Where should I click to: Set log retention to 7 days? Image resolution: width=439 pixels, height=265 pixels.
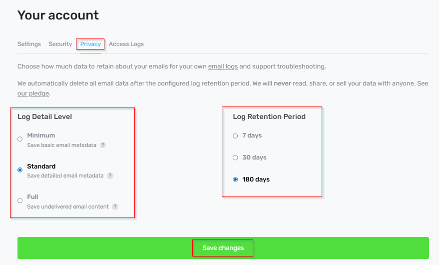(x=236, y=136)
